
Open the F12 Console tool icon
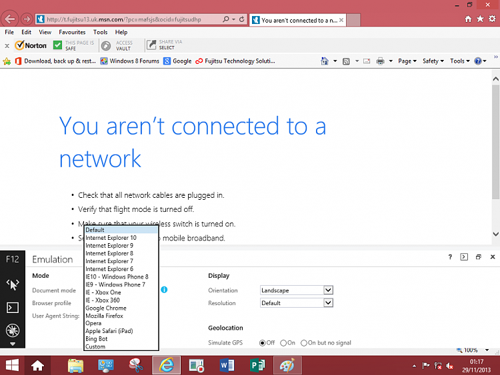point(13,308)
